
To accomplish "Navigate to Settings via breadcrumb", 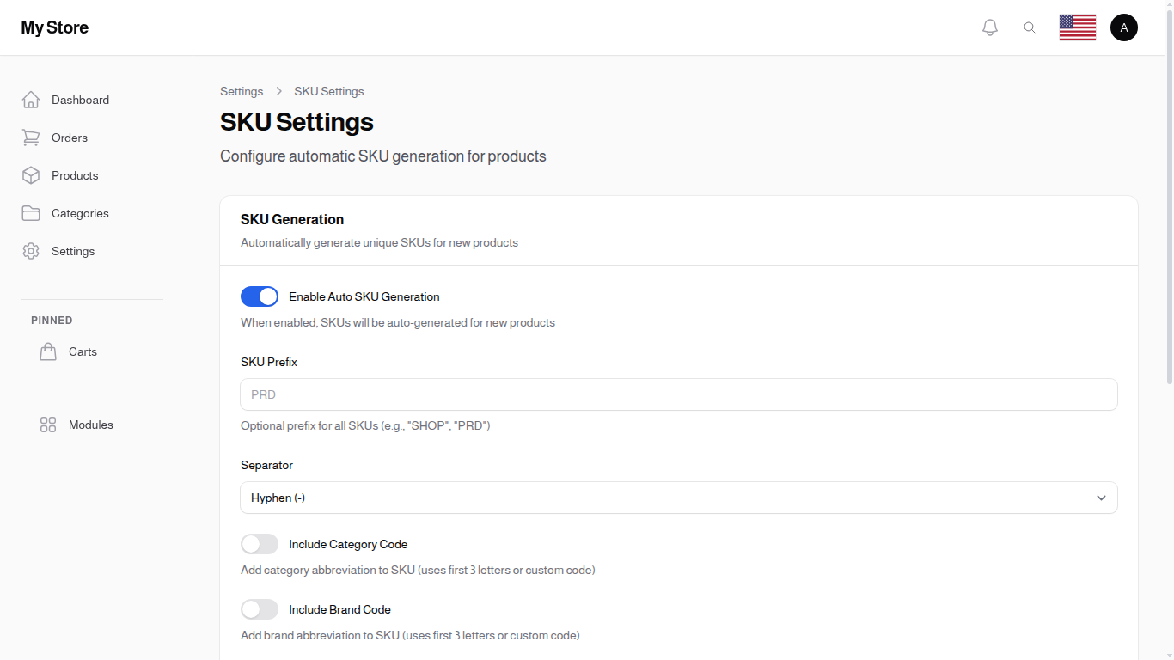I will [x=242, y=91].
